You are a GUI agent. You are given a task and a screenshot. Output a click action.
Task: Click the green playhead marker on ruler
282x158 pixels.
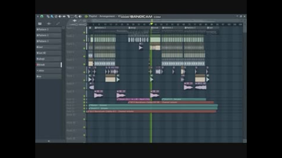tap(152, 24)
